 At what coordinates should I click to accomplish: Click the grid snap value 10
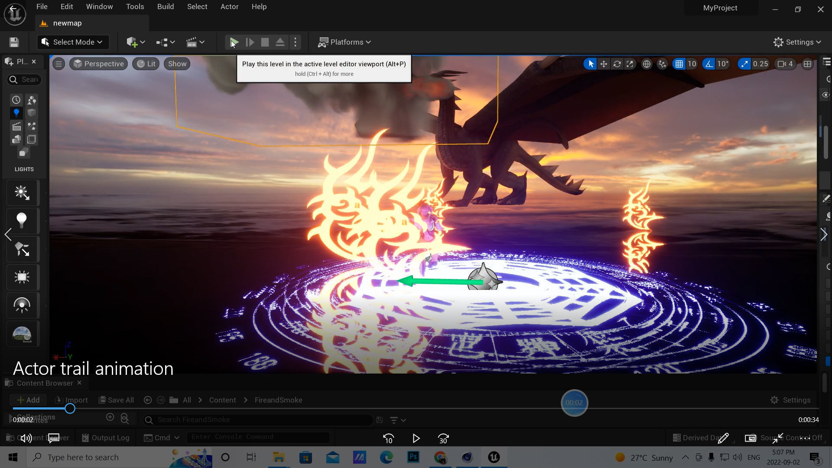pyautogui.click(x=692, y=64)
